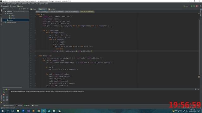This screenshot has height=113, width=202.
Task: Open the Code menu
Action: pos(19,4)
